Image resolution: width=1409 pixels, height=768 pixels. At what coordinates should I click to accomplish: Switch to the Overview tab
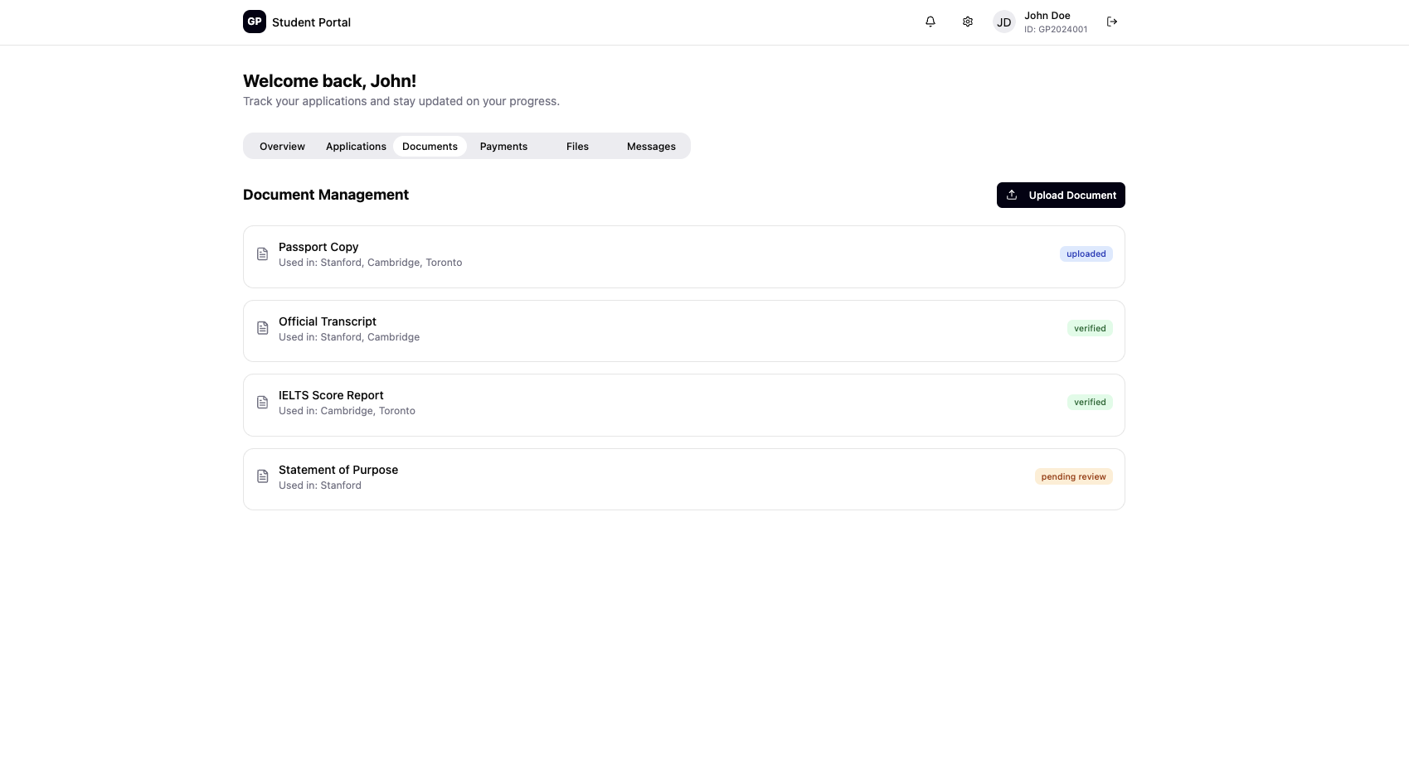282,147
